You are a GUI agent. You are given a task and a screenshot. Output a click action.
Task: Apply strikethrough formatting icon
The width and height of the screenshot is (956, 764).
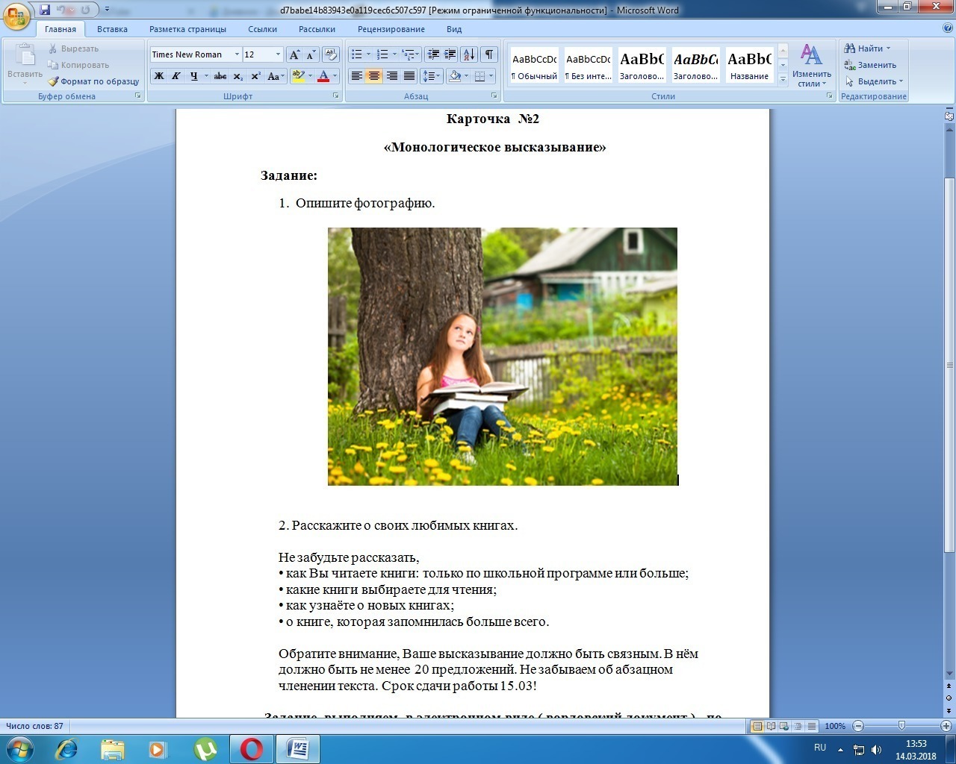click(x=220, y=76)
